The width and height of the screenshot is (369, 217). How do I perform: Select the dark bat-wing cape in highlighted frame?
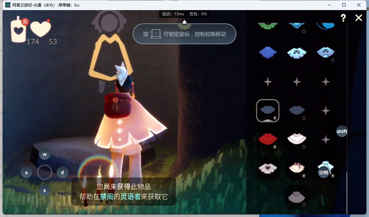pos(268,111)
